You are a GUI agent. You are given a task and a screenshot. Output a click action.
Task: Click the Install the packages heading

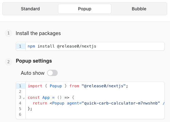(x=38, y=33)
